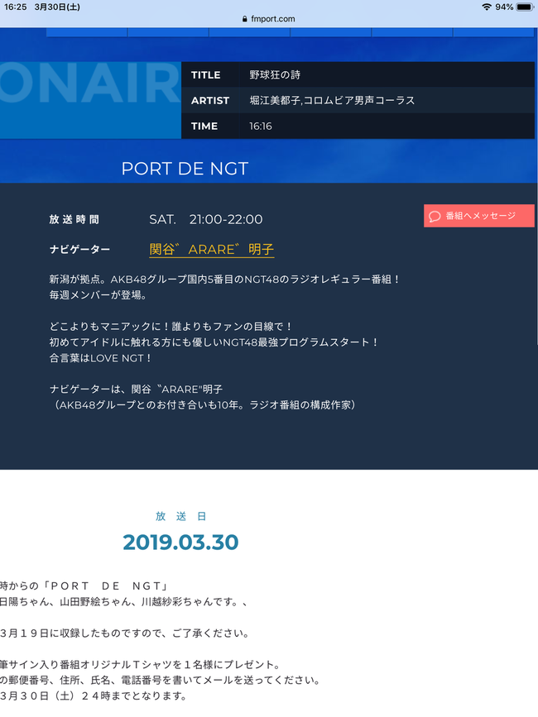This screenshot has height=717, width=538.
Task: Tap the on-air time 16:16
Action: click(x=260, y=127)
